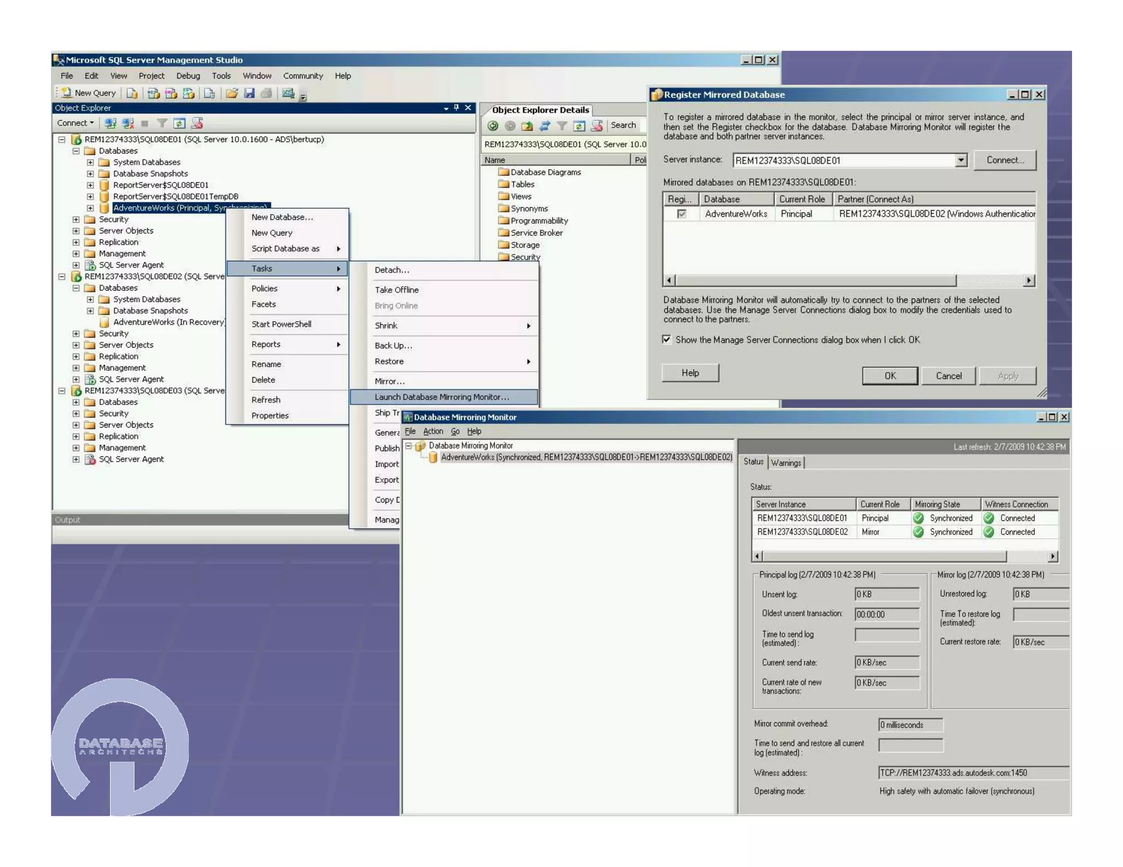Click the Analysis Services XMLA Query icon
The height and width of the screenshot is (867, 1123).
click(x=189, y=93)
